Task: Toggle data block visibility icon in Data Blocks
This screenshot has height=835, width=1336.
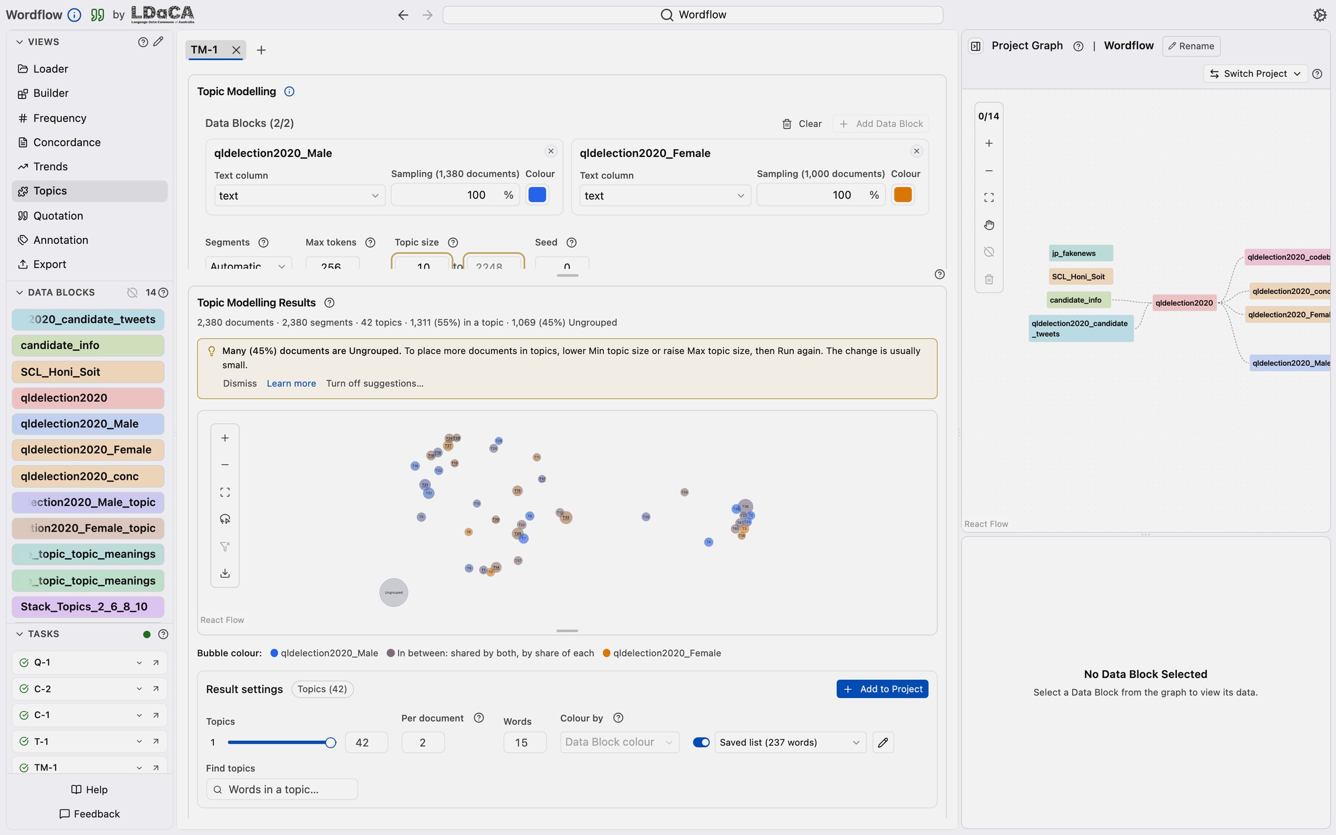Action: coord(132,293)
